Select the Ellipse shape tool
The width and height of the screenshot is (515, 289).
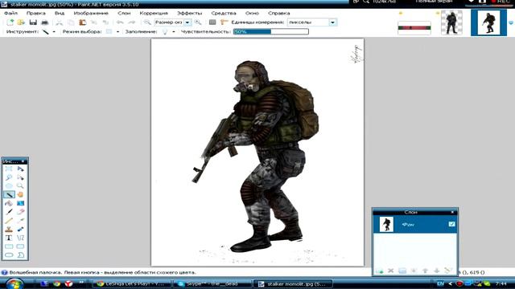point(9,254)
